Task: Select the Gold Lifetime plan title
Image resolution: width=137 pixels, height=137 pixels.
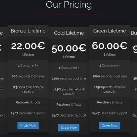Action: (x=69, y=33)
